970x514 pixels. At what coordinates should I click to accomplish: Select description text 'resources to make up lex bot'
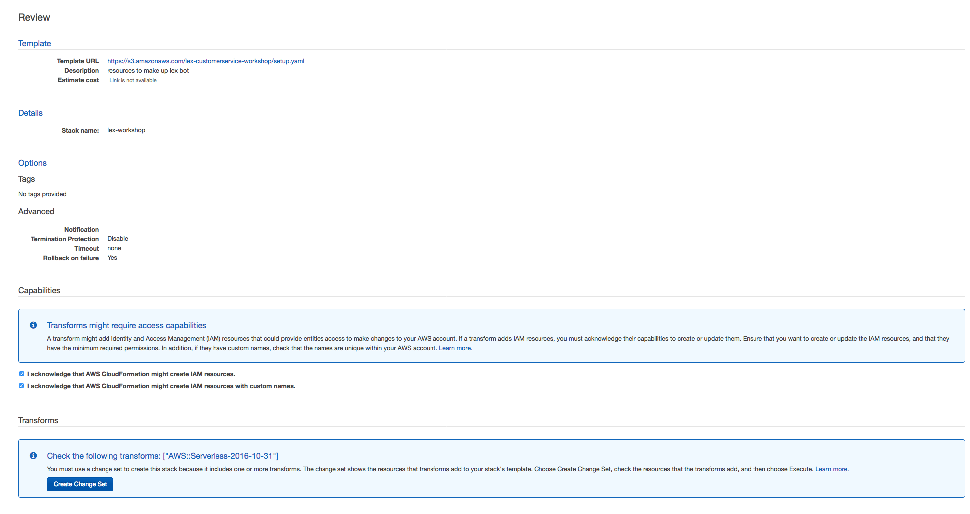148,71
